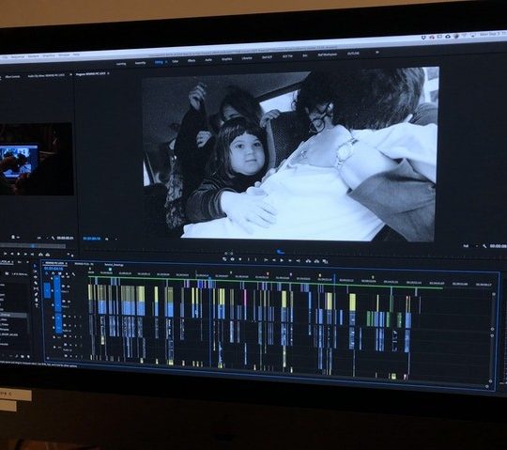The height and width of the screenshot is (450, 507).
Task: Click Insert button in Source monitor
Action: 40,255
